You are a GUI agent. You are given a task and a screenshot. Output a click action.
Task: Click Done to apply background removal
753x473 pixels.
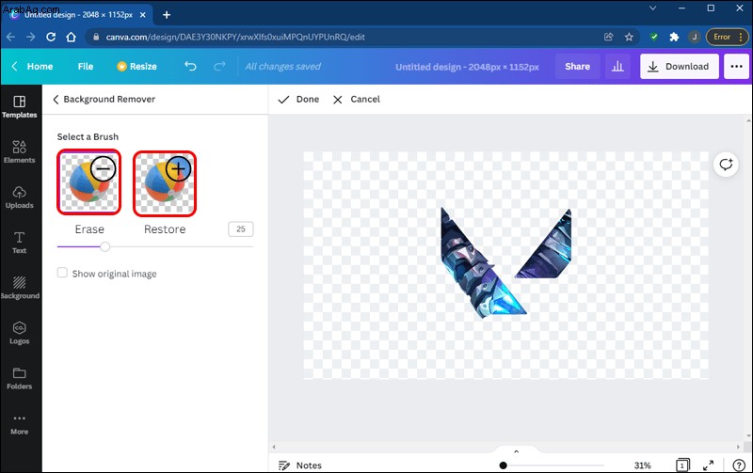tap(298, 100)
